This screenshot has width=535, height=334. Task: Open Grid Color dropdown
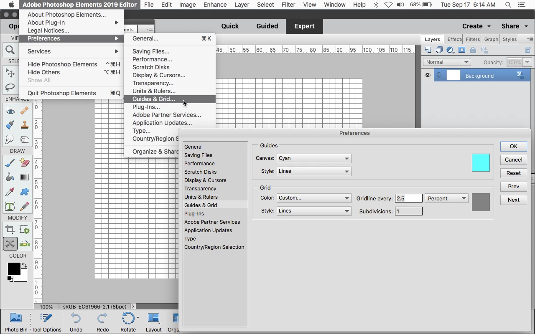point(313,198)
